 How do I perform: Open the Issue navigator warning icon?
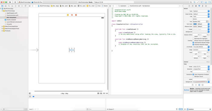12,6
